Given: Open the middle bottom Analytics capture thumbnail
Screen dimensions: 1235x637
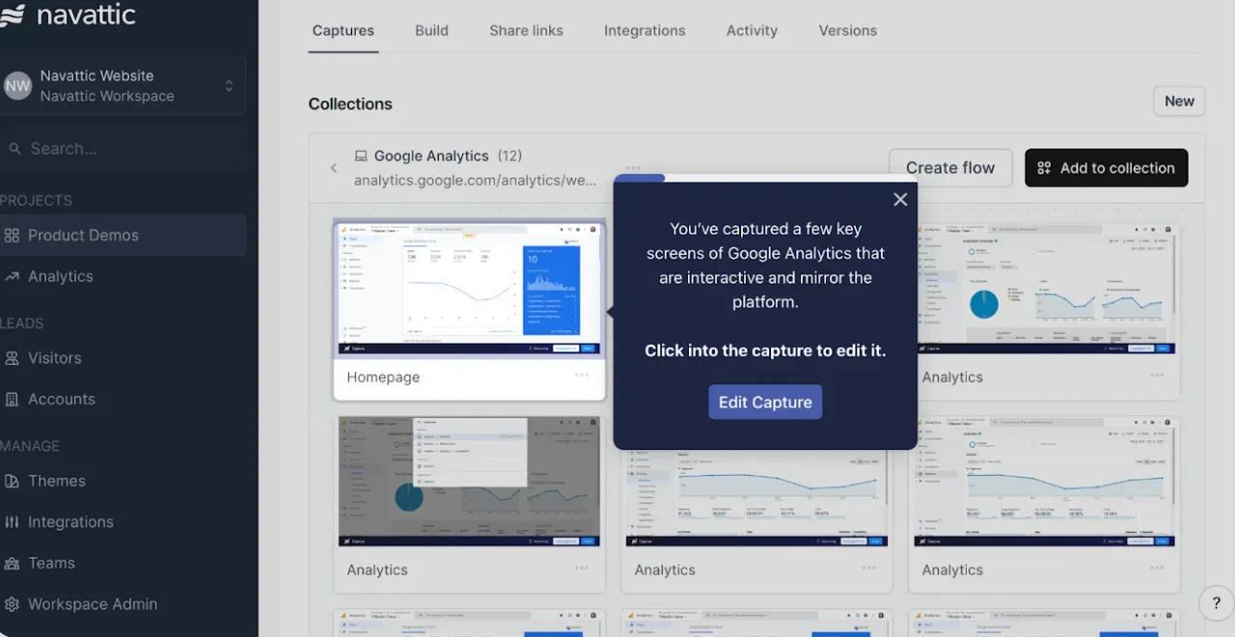Looking at the screenshot, I should (x=757, y=498).
